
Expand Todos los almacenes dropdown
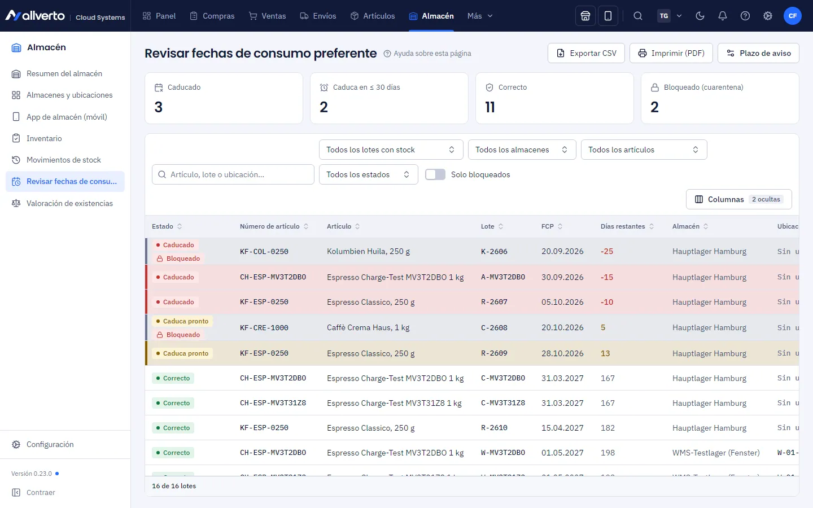tap(522, 150)
